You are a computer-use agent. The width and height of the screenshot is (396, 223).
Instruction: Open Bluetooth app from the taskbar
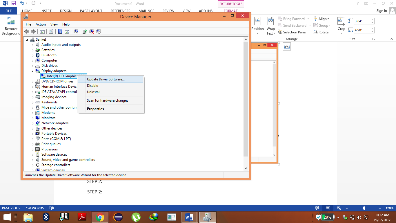(x=46, y=217)
